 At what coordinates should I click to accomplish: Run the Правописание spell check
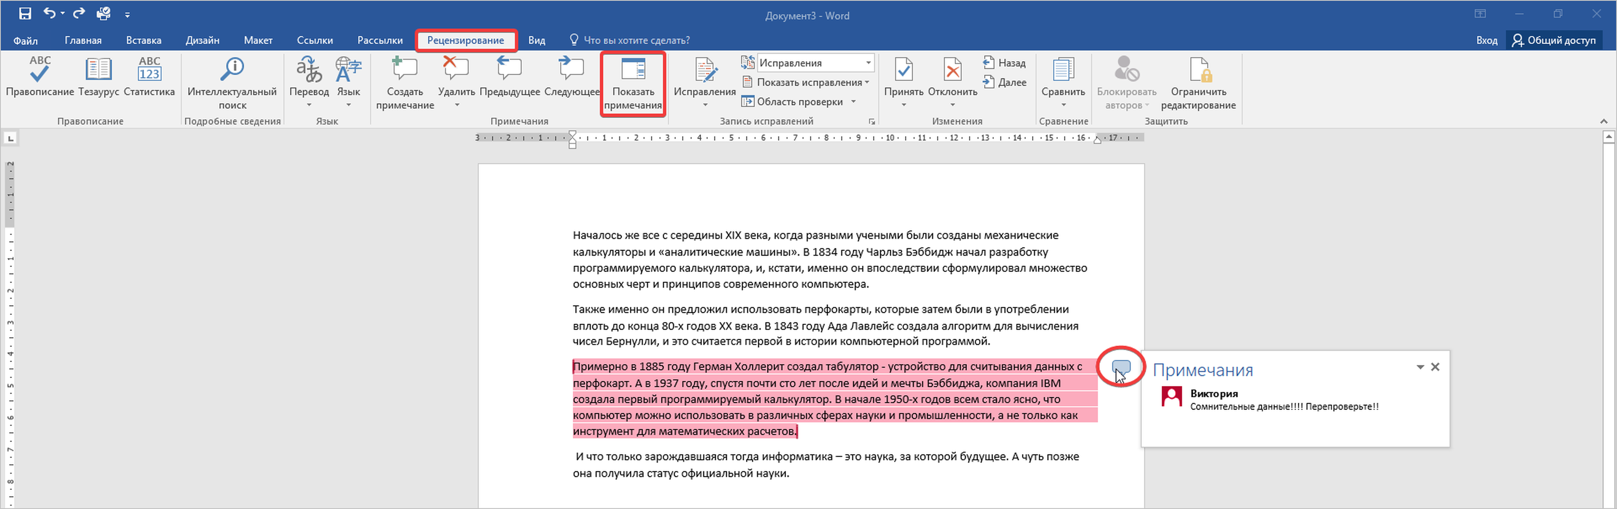[x=39, y=77]
